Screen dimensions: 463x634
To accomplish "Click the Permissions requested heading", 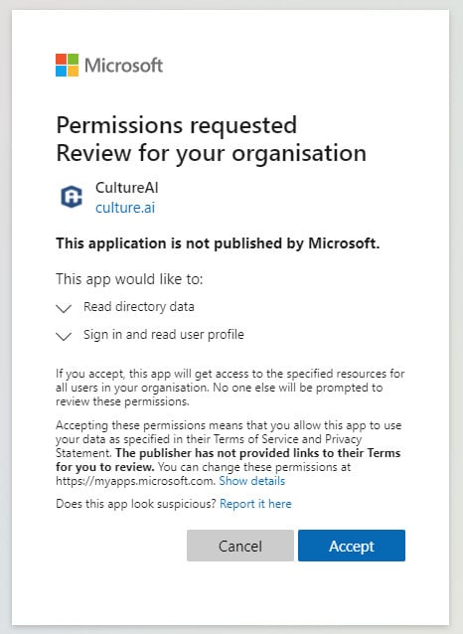I will 176,125.
